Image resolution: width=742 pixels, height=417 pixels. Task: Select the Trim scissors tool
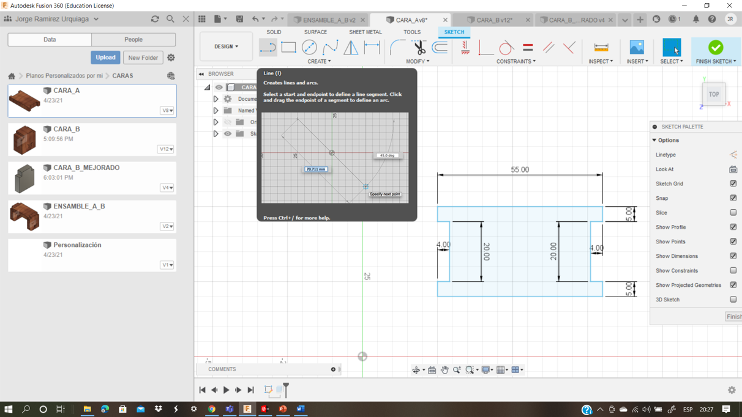[419, 47]
